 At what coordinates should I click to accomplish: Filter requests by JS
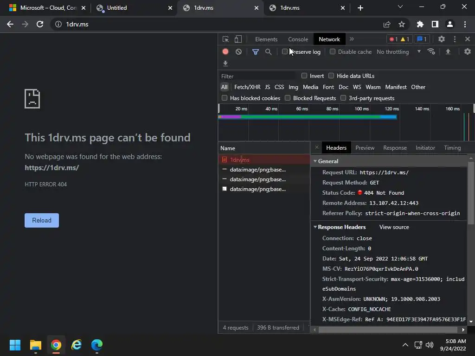(267, 87)
